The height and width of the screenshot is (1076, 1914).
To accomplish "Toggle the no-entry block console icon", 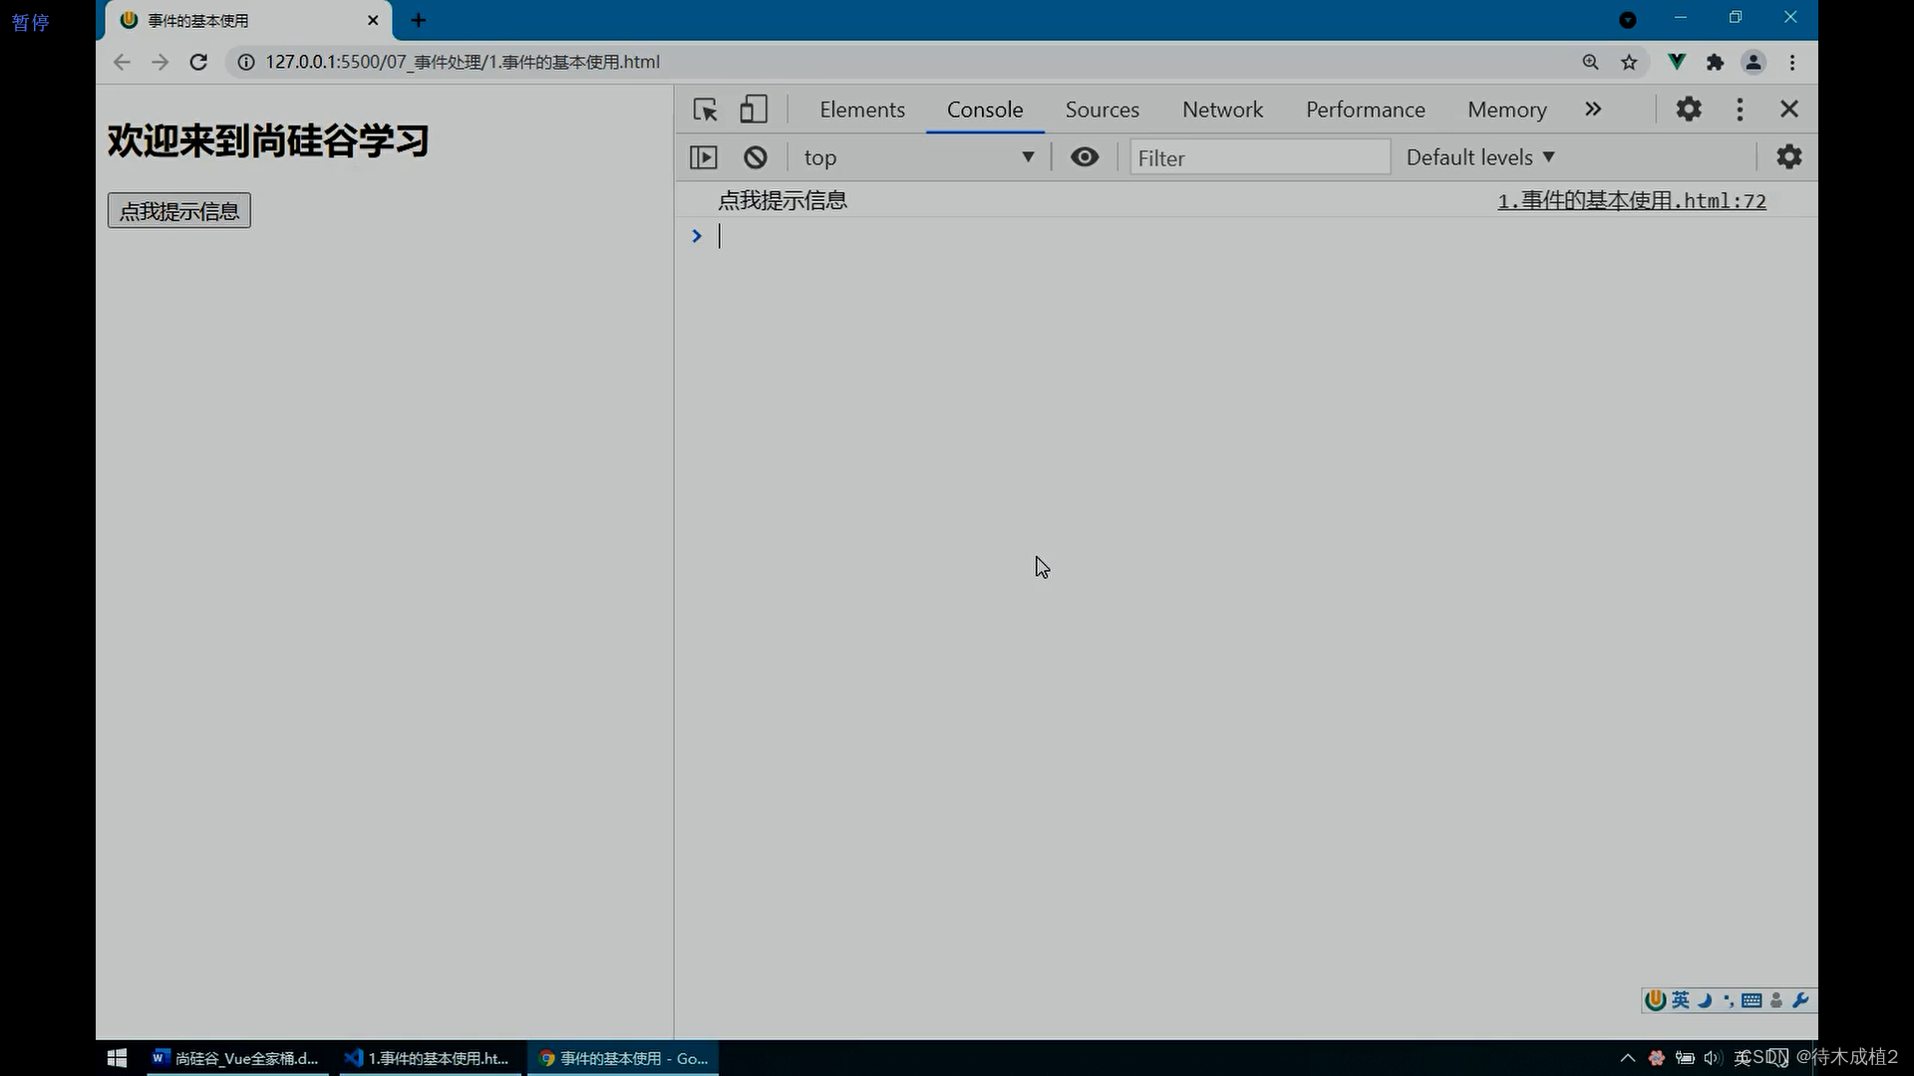I will click(x=755, y=156).
